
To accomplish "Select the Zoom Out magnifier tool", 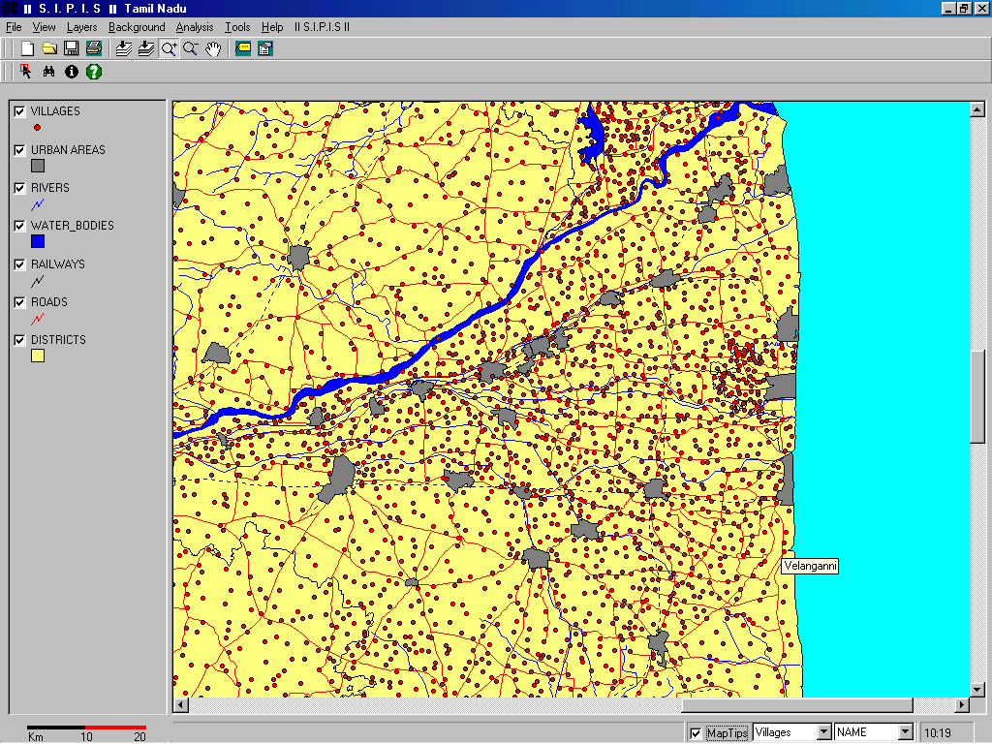I will coord(191,48).
